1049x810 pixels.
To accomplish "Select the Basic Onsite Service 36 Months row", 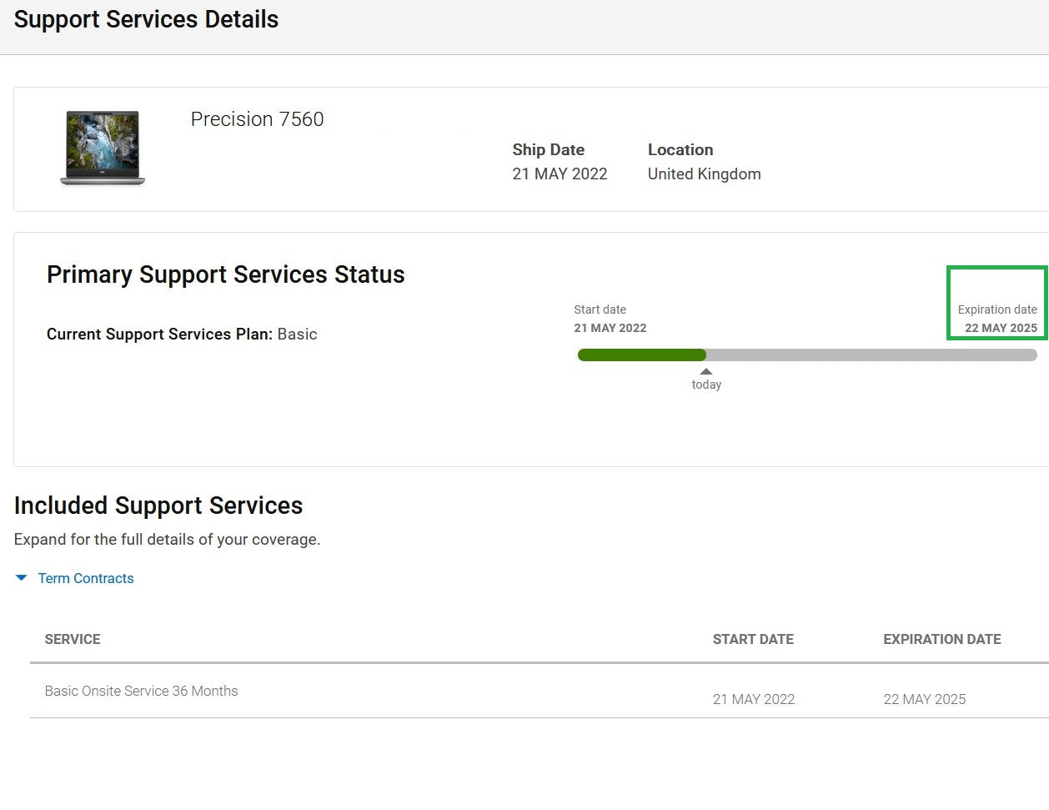I will click(540, 692).
